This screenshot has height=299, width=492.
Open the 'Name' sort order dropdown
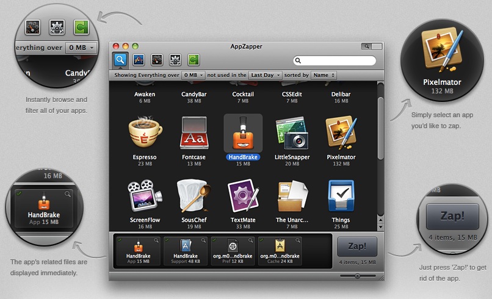[324, 75]
